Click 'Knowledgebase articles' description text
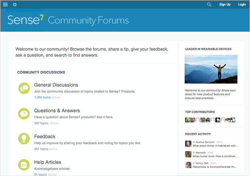The width and height of the screenshot is (250, 176). 52,169
